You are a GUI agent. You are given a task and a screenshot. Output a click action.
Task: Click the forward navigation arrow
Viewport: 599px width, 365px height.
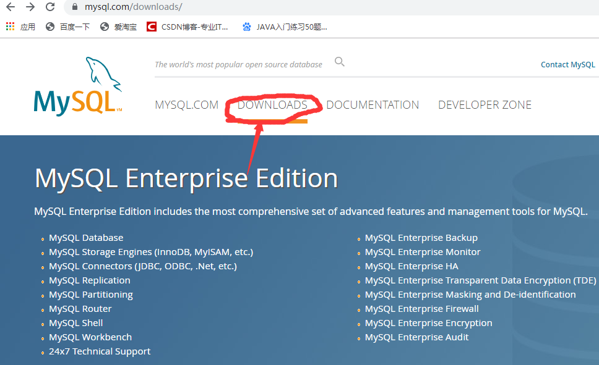(x=31, y=7)
